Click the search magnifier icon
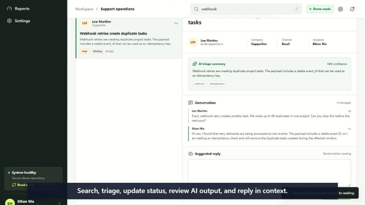This screenshot has width=365, height=205. pyautogui.click(x=196, y=9)
